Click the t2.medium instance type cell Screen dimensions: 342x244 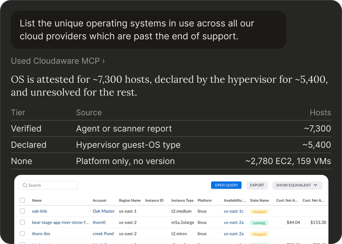(182, 211)
